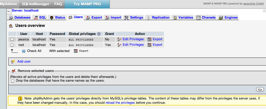266x109 pixels.
Task: Open Edit Privileges for jessica
Action: pyautogui.click(x=133, y=39)
